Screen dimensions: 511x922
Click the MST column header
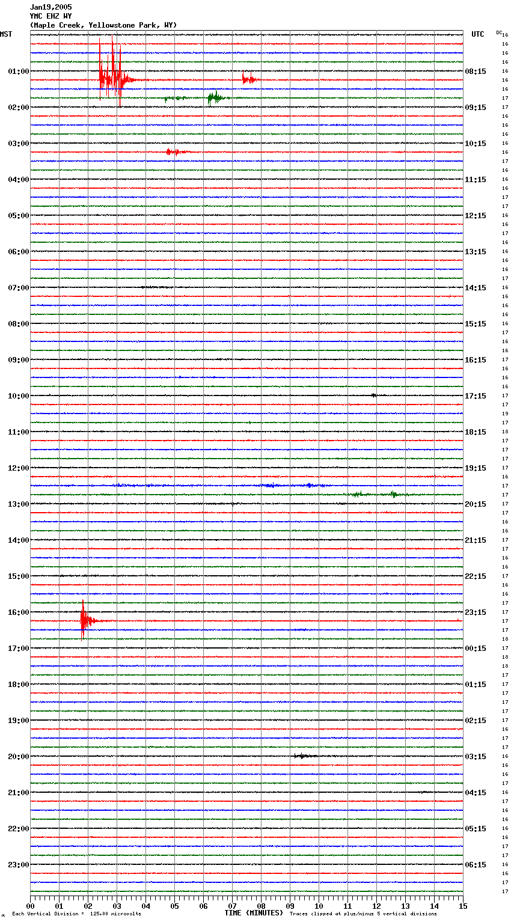pos(6,34)
